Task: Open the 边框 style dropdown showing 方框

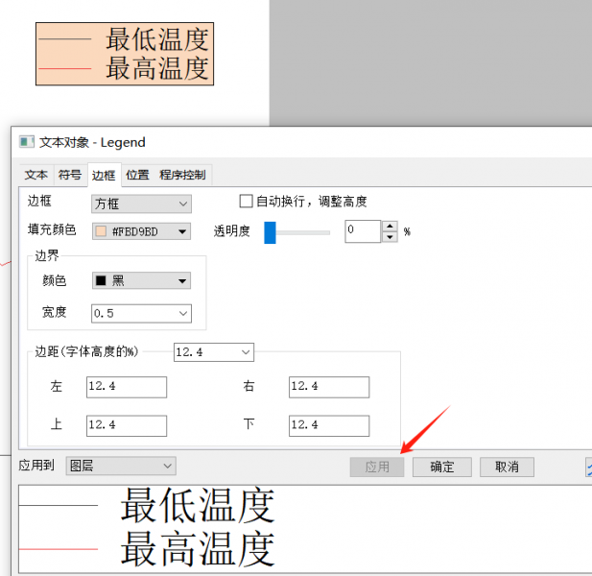Action: point(141,204)
